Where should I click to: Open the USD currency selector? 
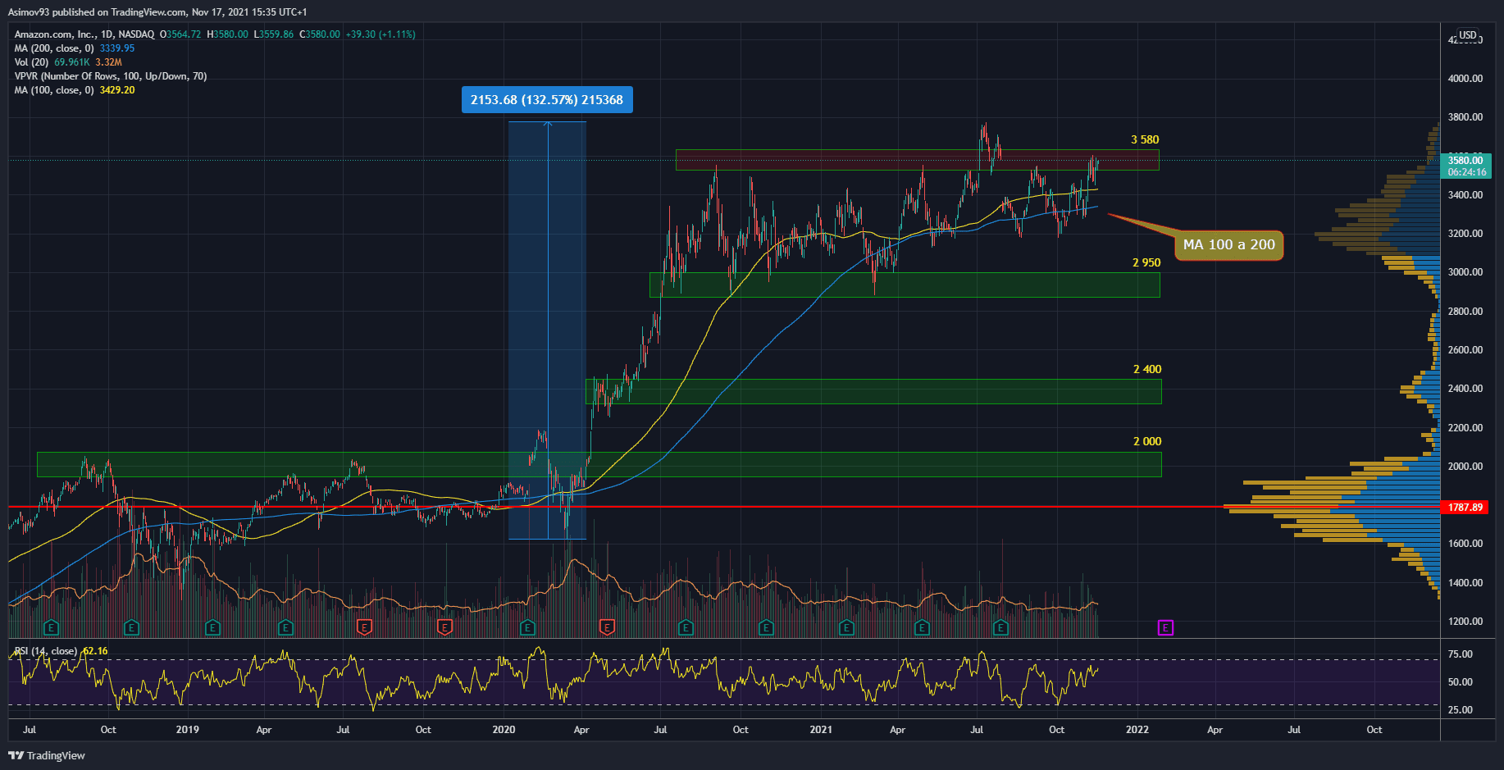click(1467, 35)
